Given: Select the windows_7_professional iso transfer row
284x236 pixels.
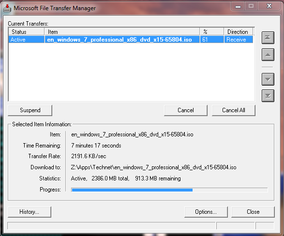Looking at the screenshot, I should (x=131, y=40).
